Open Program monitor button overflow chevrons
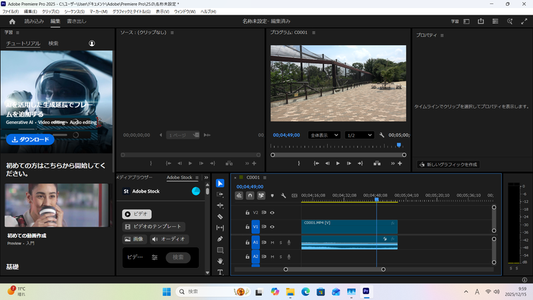 [392, 163]
